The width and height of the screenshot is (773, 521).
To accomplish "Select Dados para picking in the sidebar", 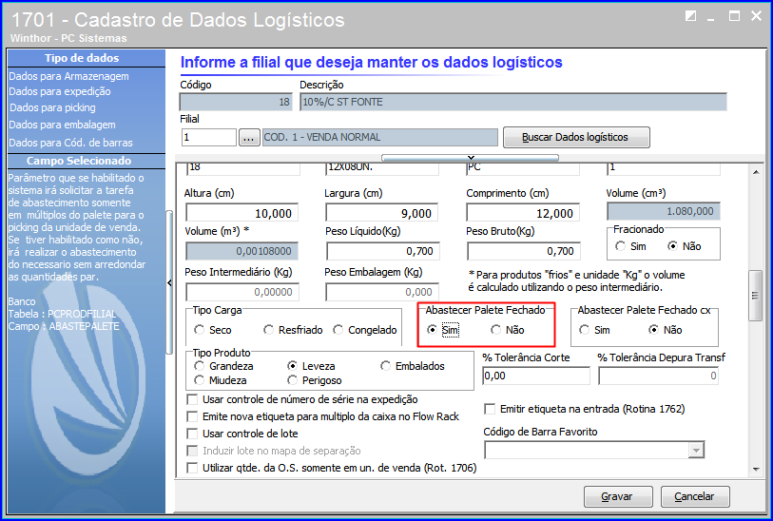I will coord(52,107).
